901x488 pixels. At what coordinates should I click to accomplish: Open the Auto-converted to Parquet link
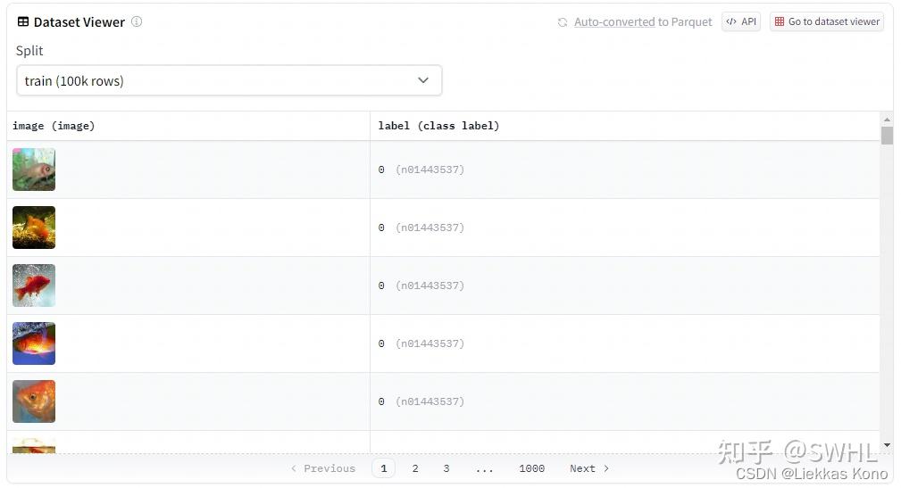pos(643,22)
